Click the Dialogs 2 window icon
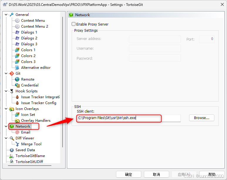This screenshot has height=180, width=227. pyautogui.click(x=17, y=38)
